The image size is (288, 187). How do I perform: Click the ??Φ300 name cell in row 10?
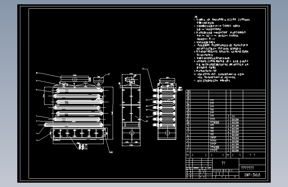(x=215, y=122)
